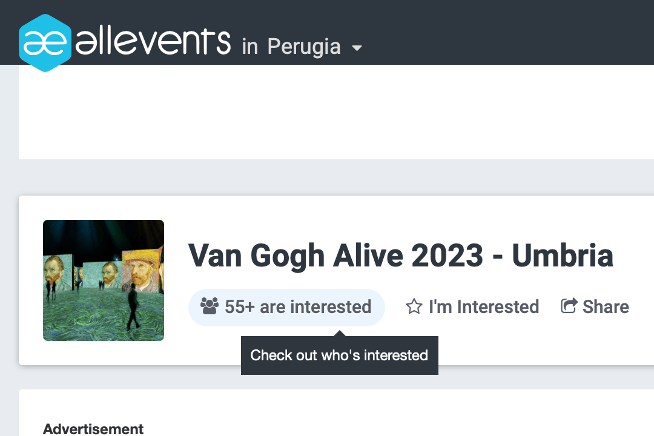
Task: Click the word "Umbria" in event title
Action: coord(563,256)
